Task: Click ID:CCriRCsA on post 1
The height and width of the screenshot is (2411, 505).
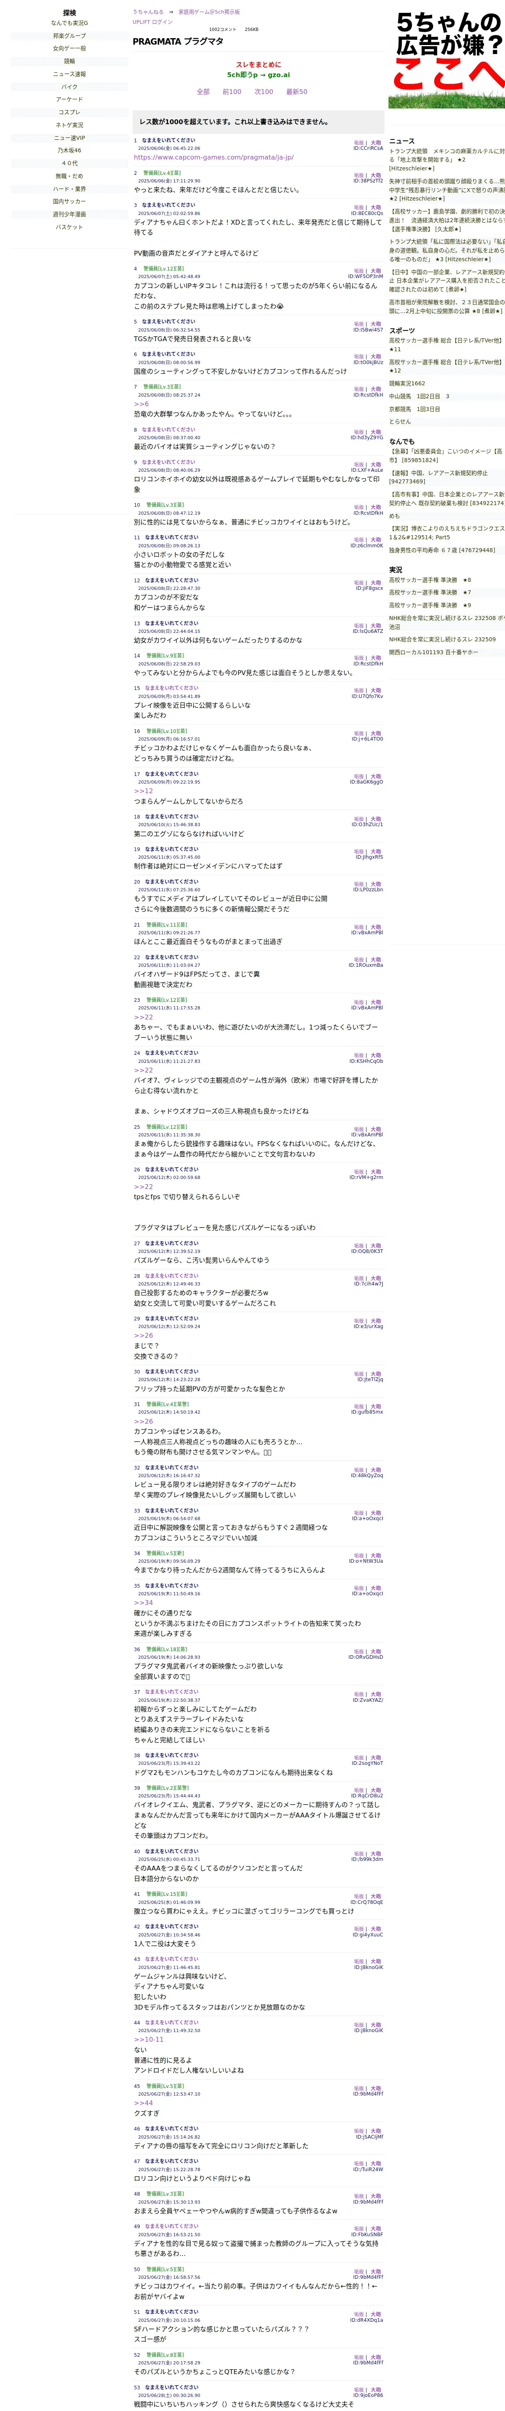Action: [368, 149]
